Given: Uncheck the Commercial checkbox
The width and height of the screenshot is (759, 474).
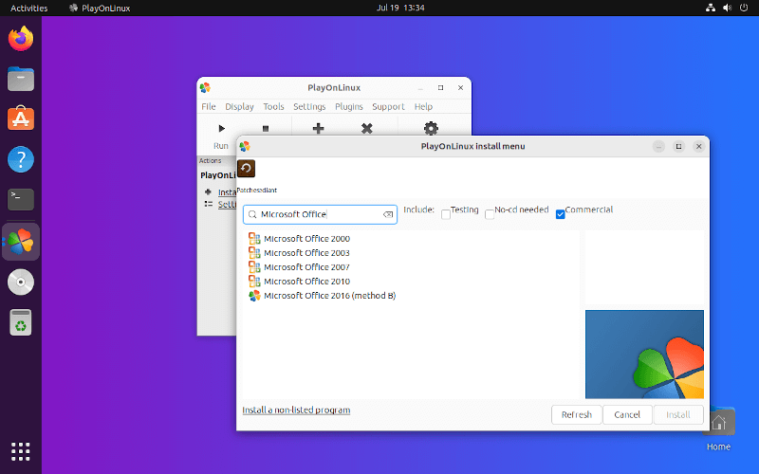Looking at the screenshot, I should [x=560, y=214].
